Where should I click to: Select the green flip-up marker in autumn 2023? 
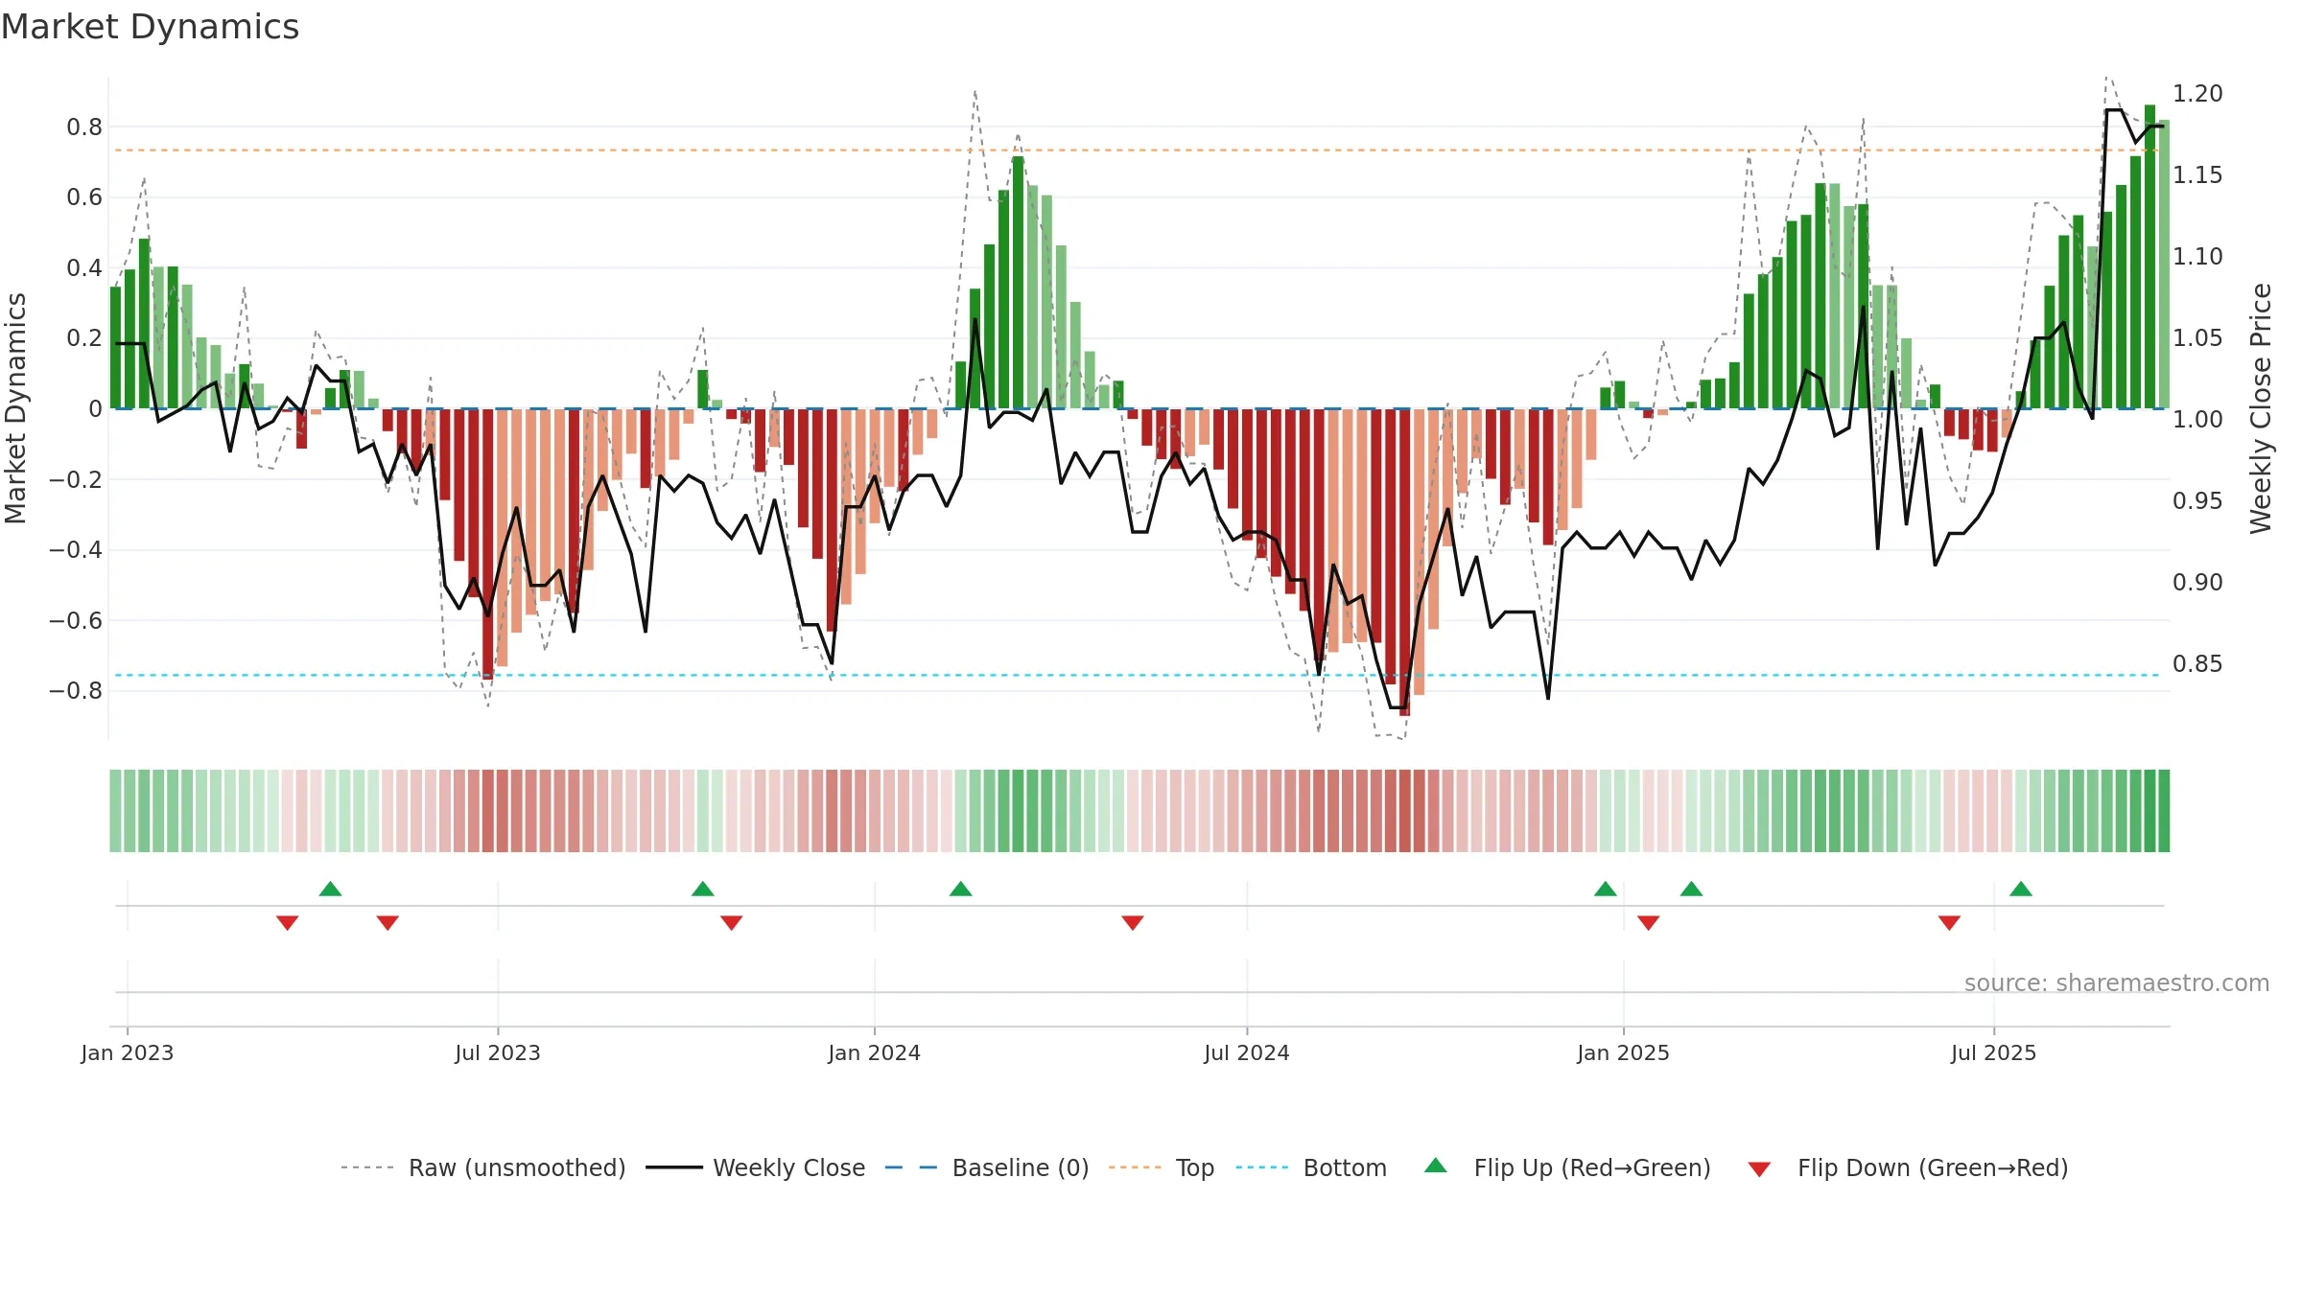tap(703, 889)
